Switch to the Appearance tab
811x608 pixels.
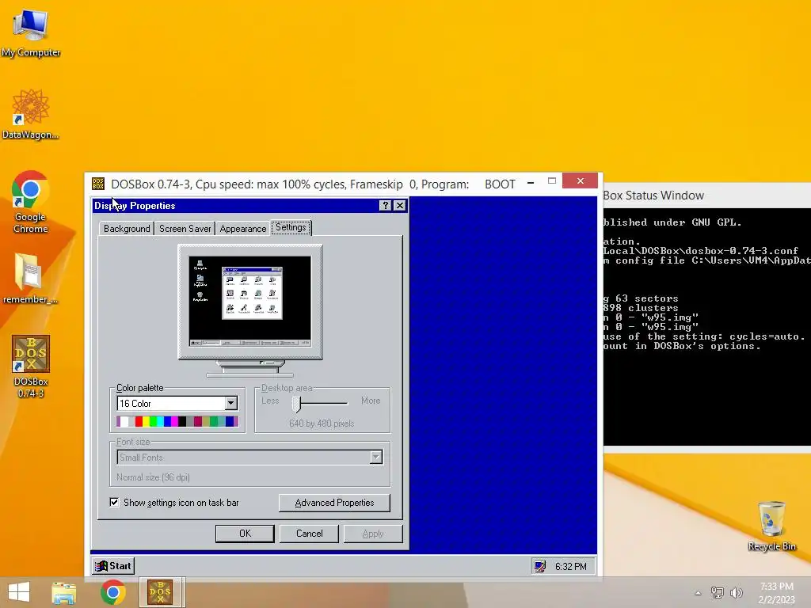(x=242, y=229)
